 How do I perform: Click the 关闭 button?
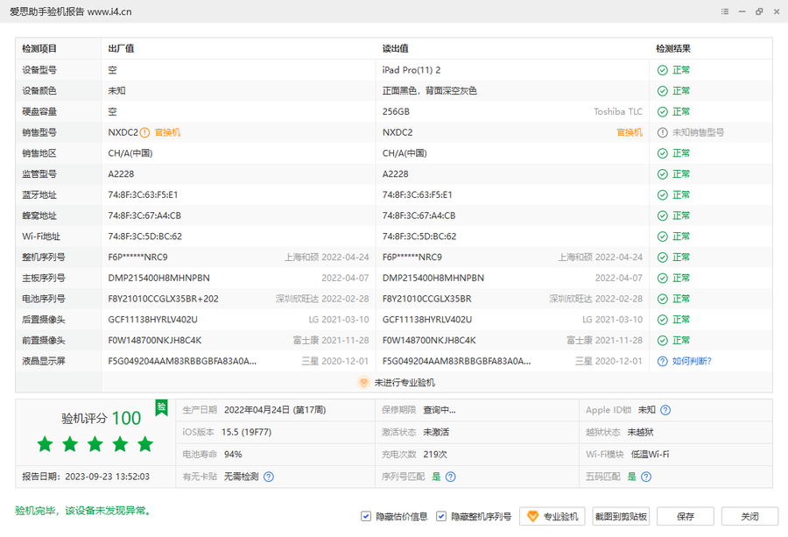pos(749,516)
